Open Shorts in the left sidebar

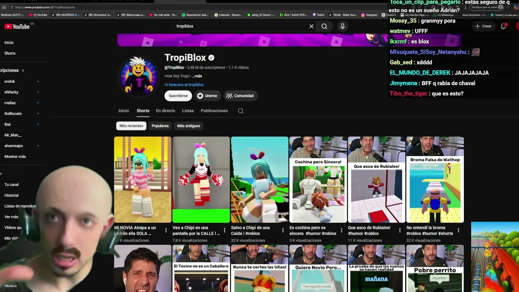pyautogui.click(x=10, y=54)
